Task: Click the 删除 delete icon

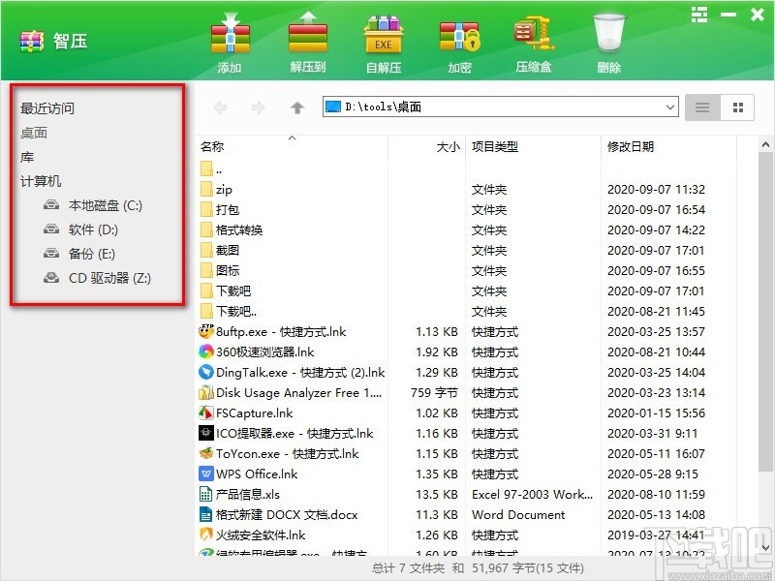Action: pyautogui.click(x=607, y=41)
